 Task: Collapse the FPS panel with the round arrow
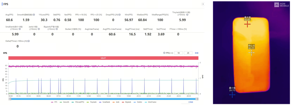(203, 4)
